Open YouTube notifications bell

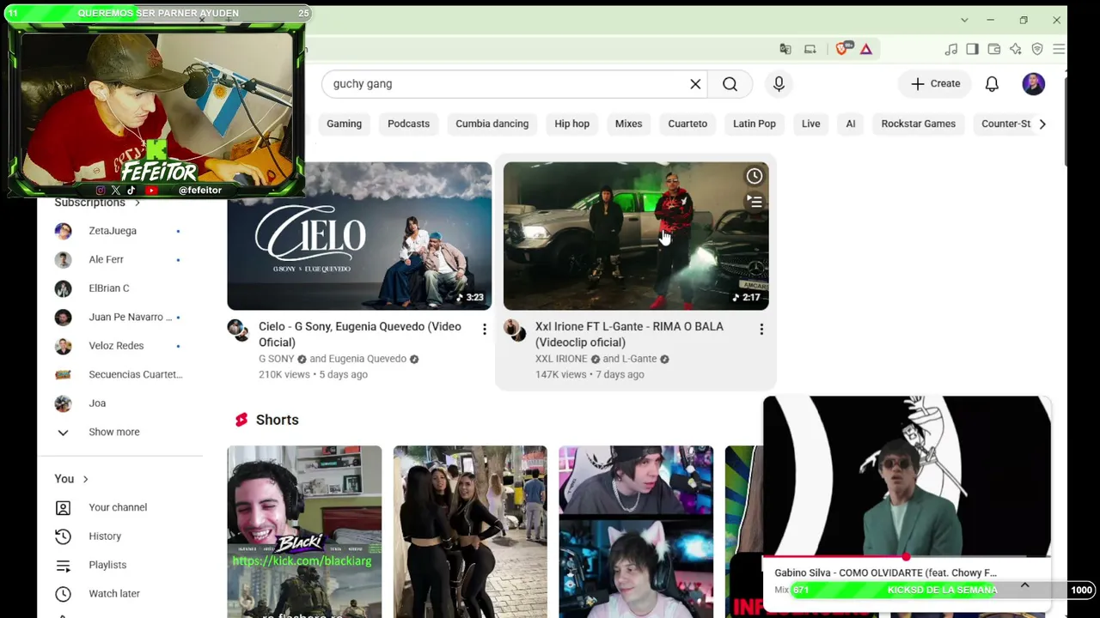coord(992,83)
